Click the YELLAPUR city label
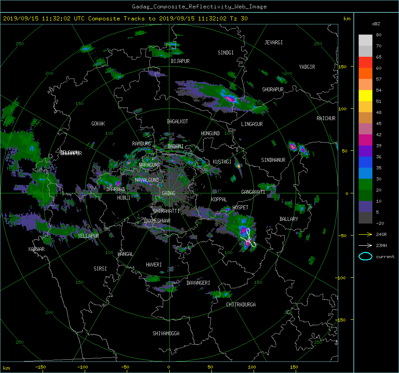 (x=88, y=236)
